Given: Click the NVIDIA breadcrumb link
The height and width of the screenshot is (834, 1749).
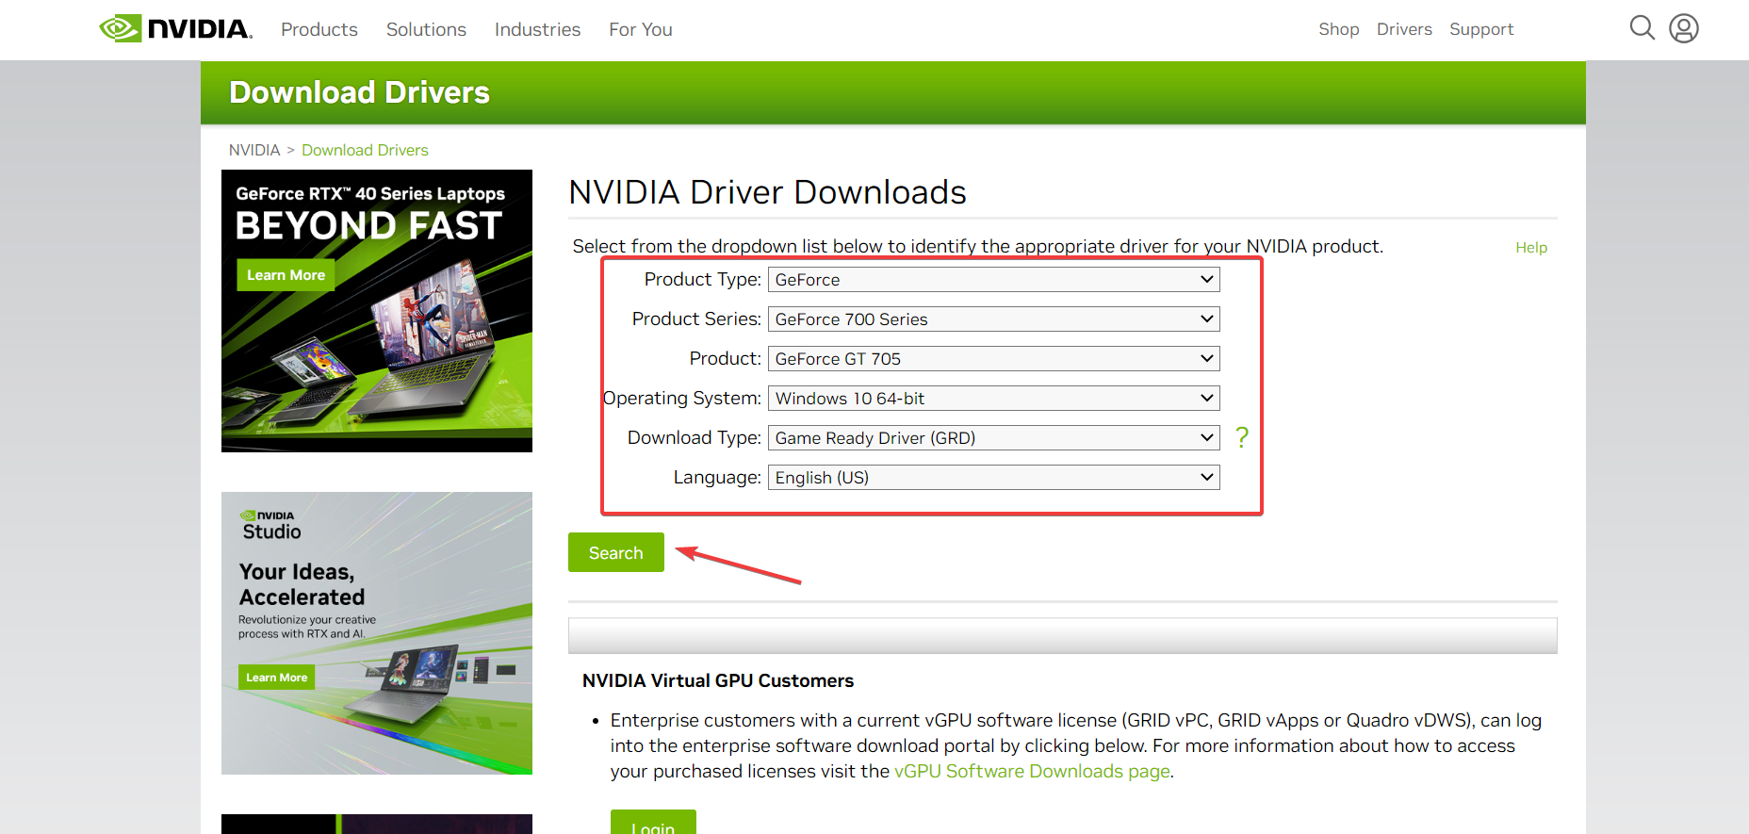Looking at the screenshot, I should pos(254,150).
